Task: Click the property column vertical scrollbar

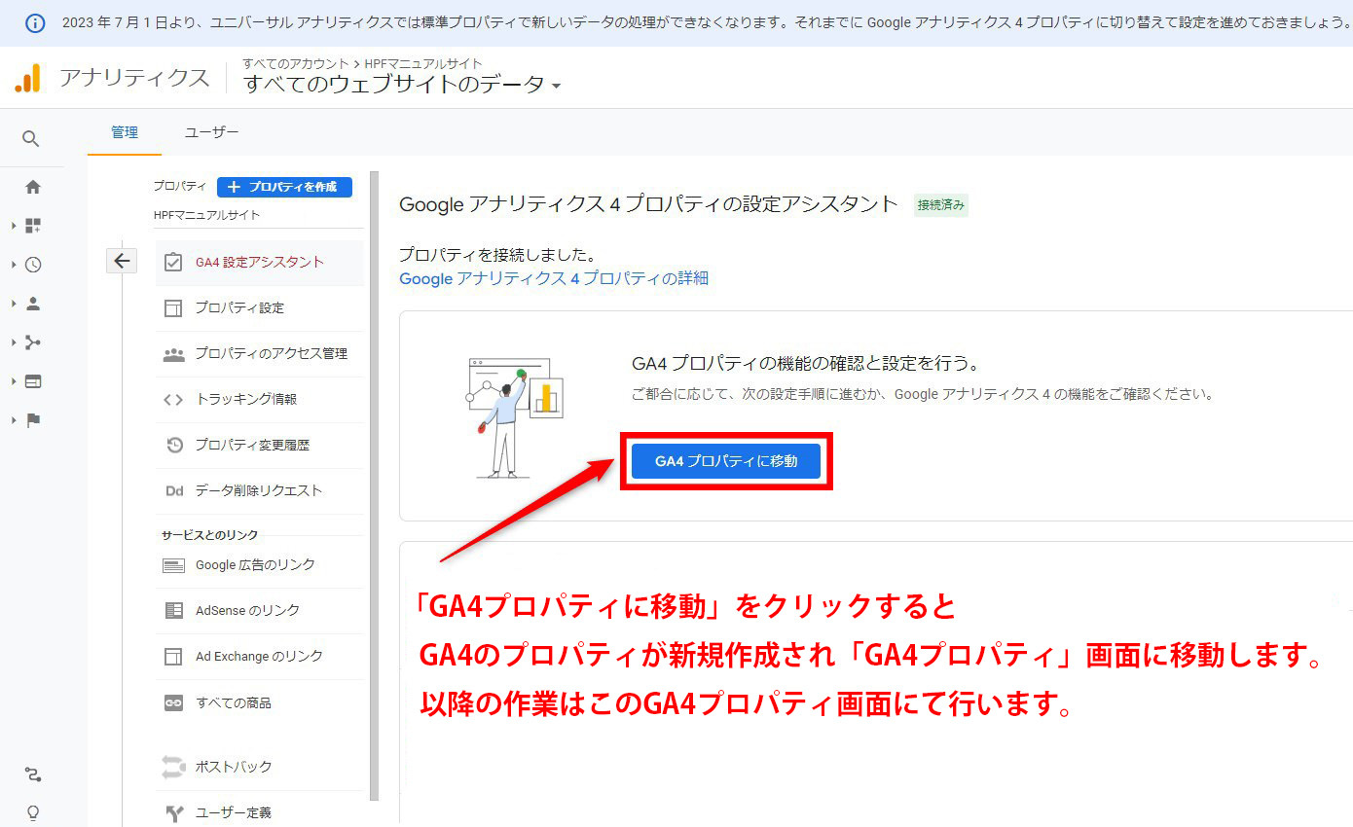Action: (374, 486)
